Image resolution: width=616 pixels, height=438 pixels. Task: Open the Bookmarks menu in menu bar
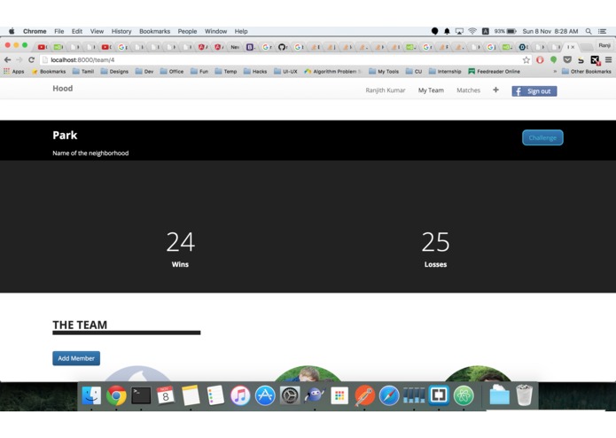pyautogui.click(x=154, y=31)
